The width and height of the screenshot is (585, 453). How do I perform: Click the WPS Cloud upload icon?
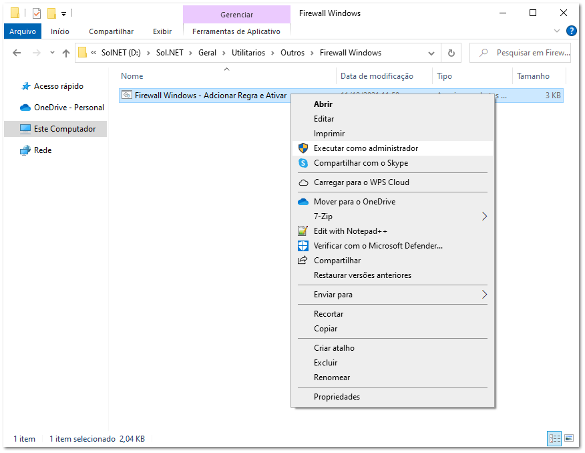303,182
